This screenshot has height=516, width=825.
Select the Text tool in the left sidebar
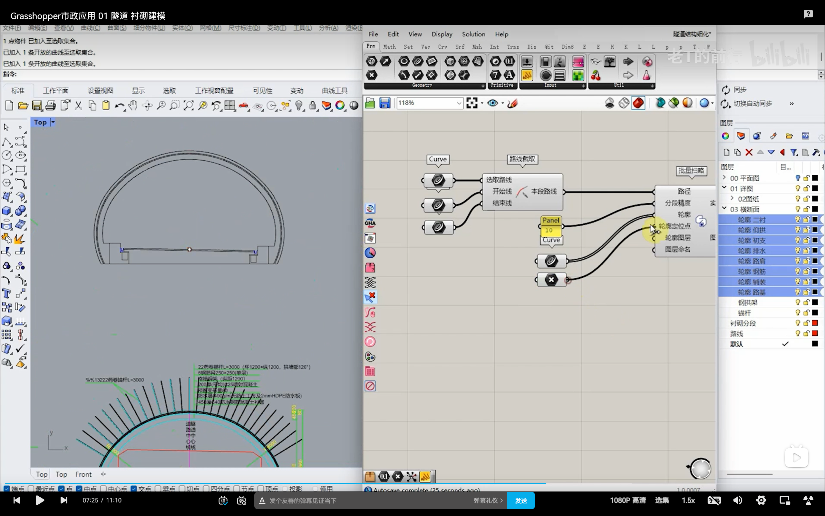coord(6,293)
